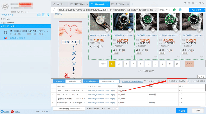Open the PCブラウザ dropdown arrow

point(204,10)
